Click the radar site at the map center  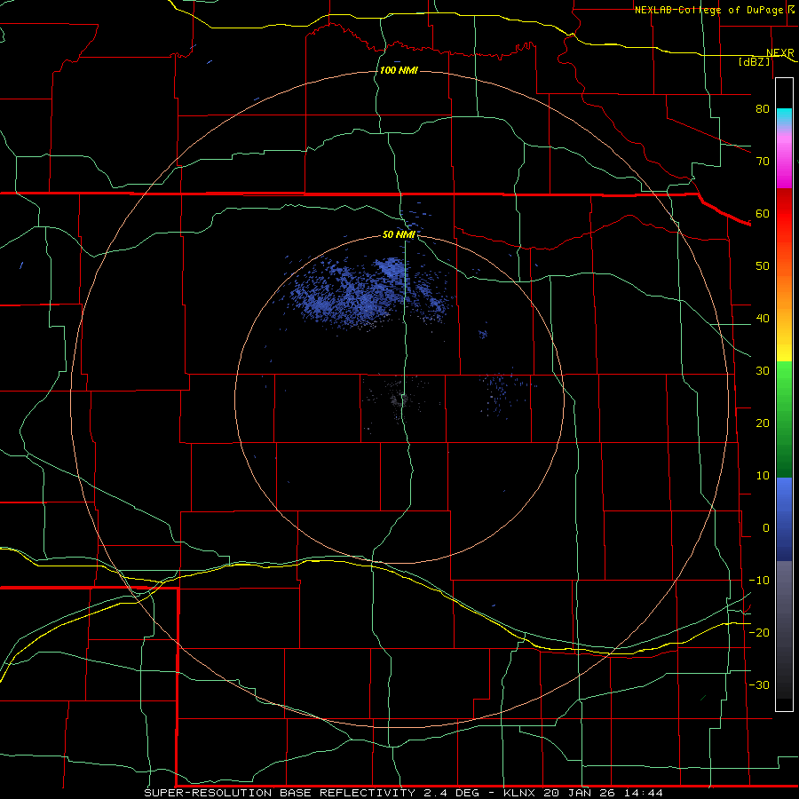(400, 399)
